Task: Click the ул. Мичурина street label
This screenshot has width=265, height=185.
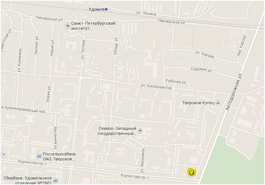Action: pyautogui.click(x=142, y=161)
